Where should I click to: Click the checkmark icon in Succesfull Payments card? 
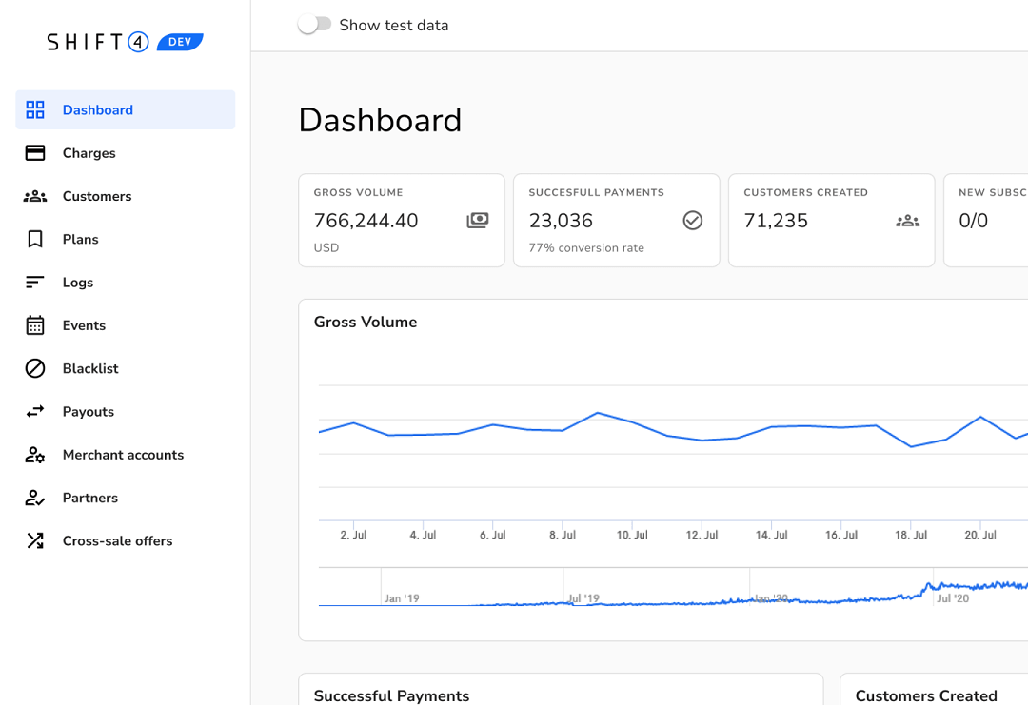point(692,220)
